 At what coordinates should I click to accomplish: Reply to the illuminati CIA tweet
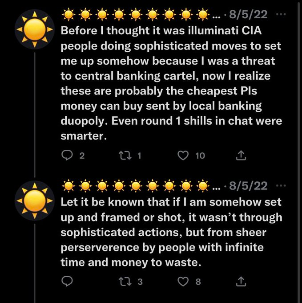67,155
